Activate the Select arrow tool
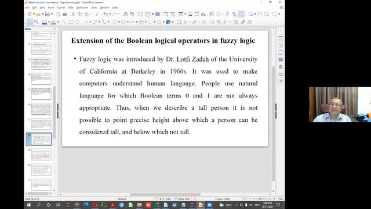The image size is (371, 209). click(30, 22)
